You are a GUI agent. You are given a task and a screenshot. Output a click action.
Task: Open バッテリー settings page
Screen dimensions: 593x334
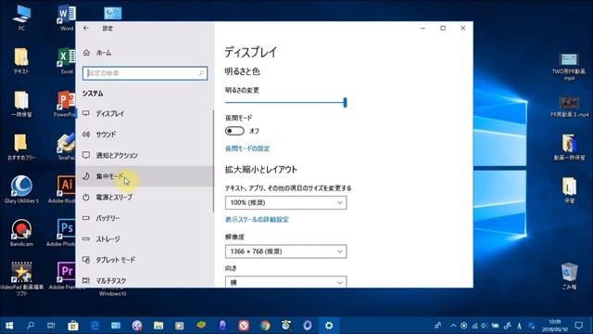pos(145,218)
